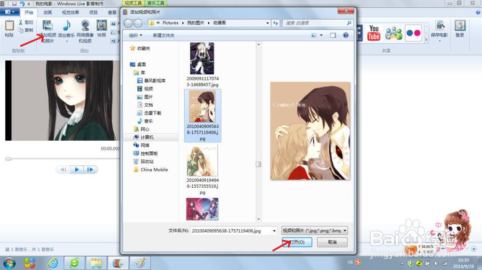The height and width of the screenshot is (270, 482).
Task: Click 我的图片 in the address breadcrumb
Action: click(196, 23)
